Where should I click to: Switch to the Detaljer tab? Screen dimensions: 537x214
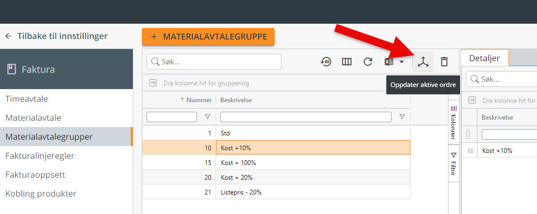484,58
